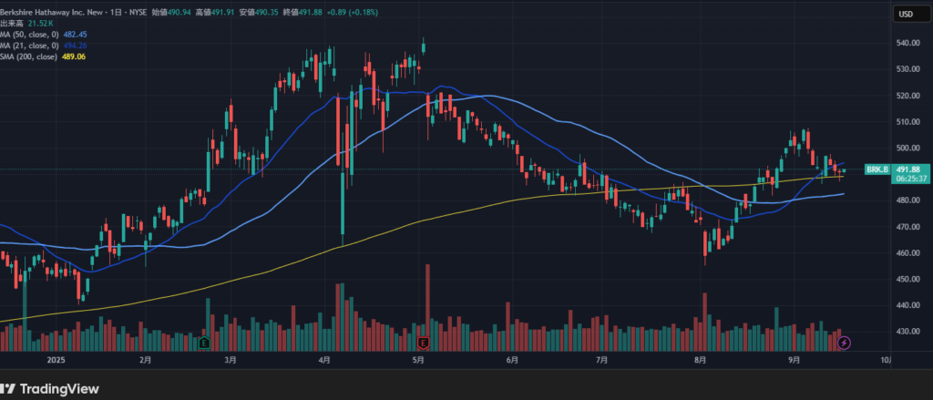
Task: Click the 491.88 current price tag
Action: coord(910,169)
